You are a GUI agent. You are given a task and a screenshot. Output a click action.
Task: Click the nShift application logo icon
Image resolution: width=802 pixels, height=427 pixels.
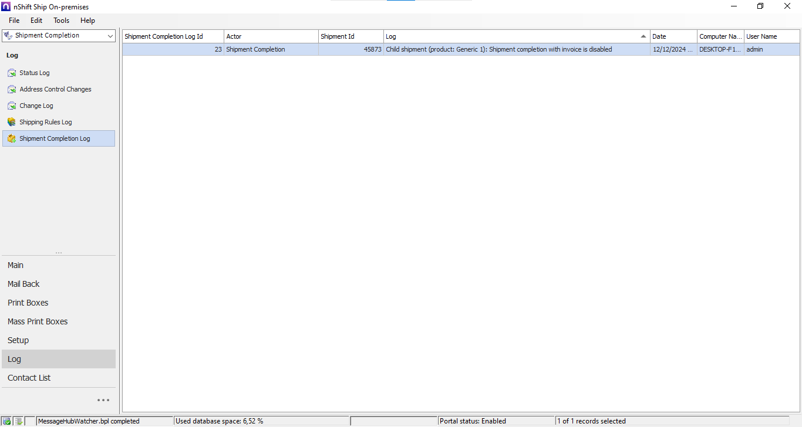point(6,6)
